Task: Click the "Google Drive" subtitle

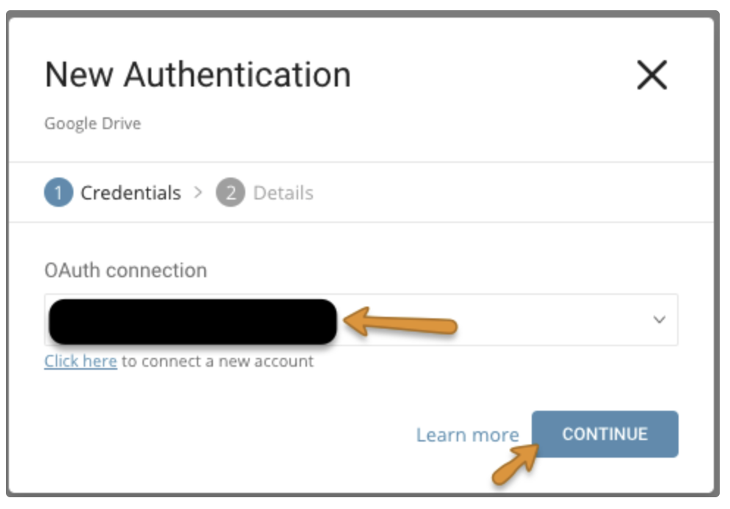Action: coord(93,123)
